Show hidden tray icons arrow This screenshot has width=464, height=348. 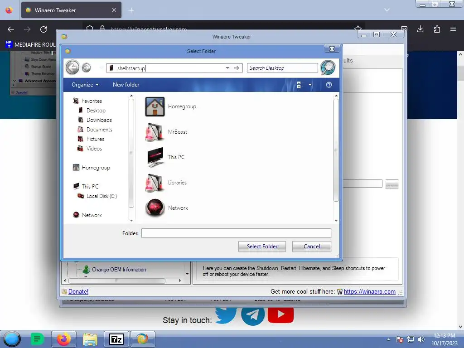tap(388, 339)
